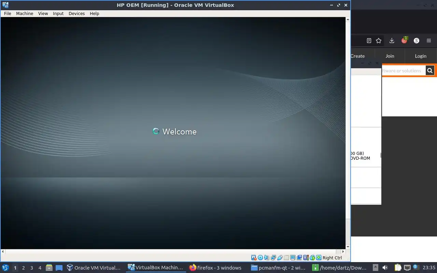Click the network adapters status icon

[x=273, y=258]
